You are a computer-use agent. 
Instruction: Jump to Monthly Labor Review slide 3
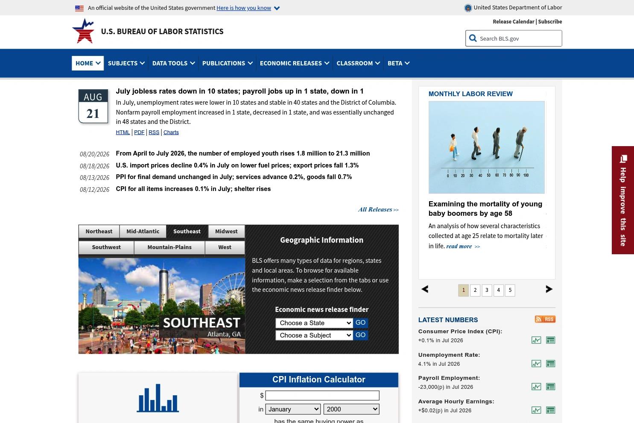click(x=487, y=290)
